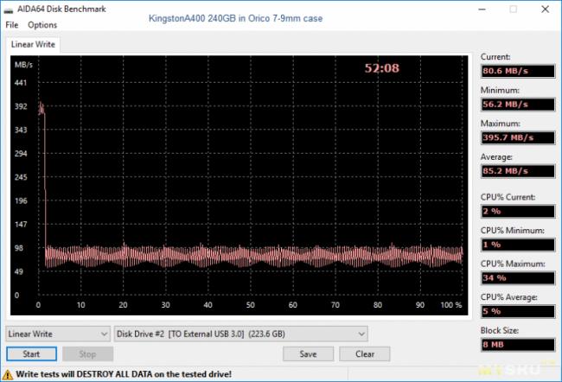
Task: Click the Minimum speed value 56.2 MB/s
Action: click(518, 105)
